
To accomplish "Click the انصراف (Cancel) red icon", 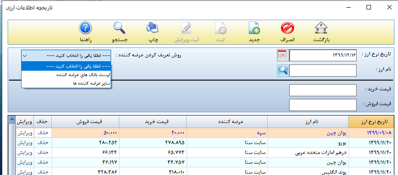I will 287,28.
